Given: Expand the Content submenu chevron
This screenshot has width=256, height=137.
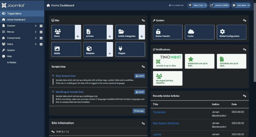Looking at the screenshot, I should (35, 26).
